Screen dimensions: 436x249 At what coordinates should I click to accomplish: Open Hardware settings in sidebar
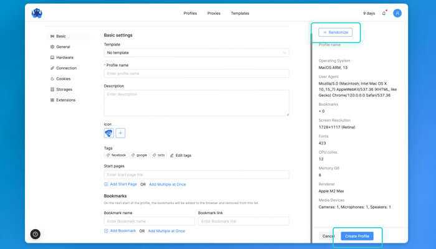[x=64, y=57]
